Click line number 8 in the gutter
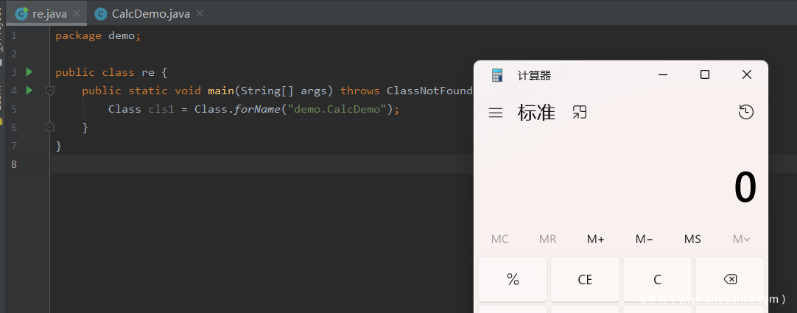 pos(13,164)
